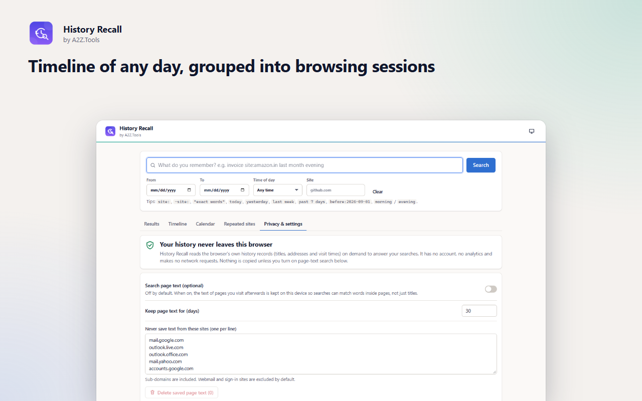This screenshot has width=642, height=401.
Task: Click the small History Recall header logo
Action: coord(110,131)
